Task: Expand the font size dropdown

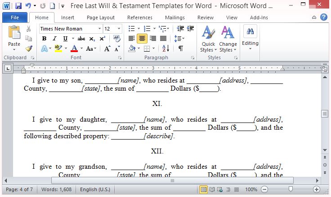Action: (x=119, y=29)
